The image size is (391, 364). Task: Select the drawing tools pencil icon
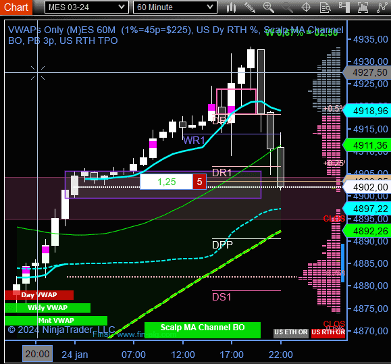pyautogui.click(x=250, y=7)
